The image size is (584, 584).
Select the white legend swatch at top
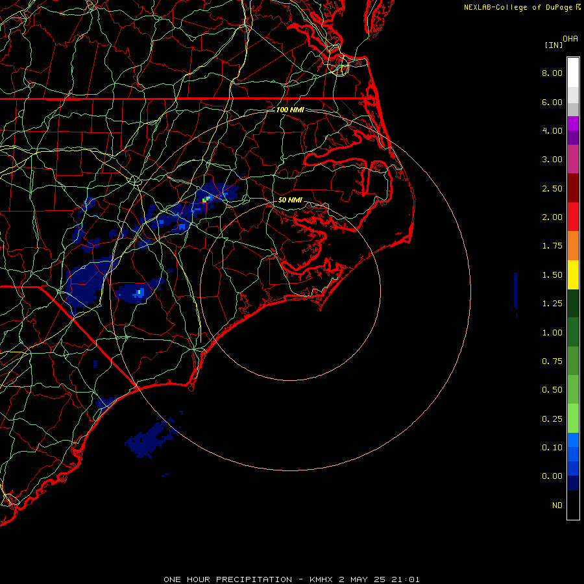(x=573, y=73)
